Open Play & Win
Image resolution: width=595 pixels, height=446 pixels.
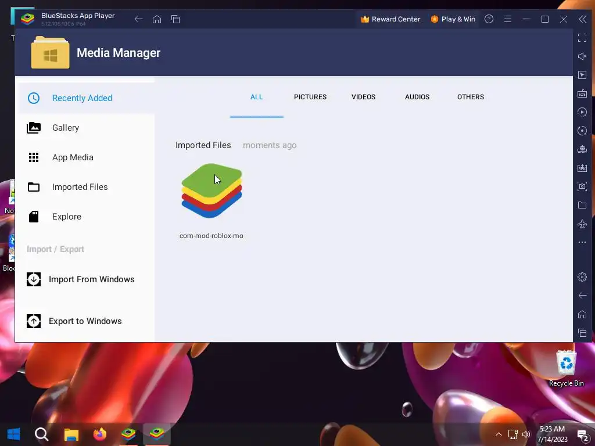coord(453,19)
